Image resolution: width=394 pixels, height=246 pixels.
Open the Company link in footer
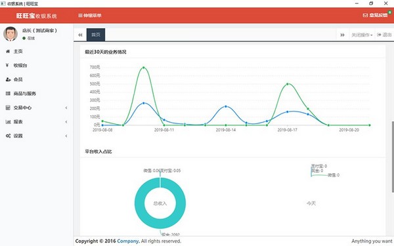click(x=128, y=241)
